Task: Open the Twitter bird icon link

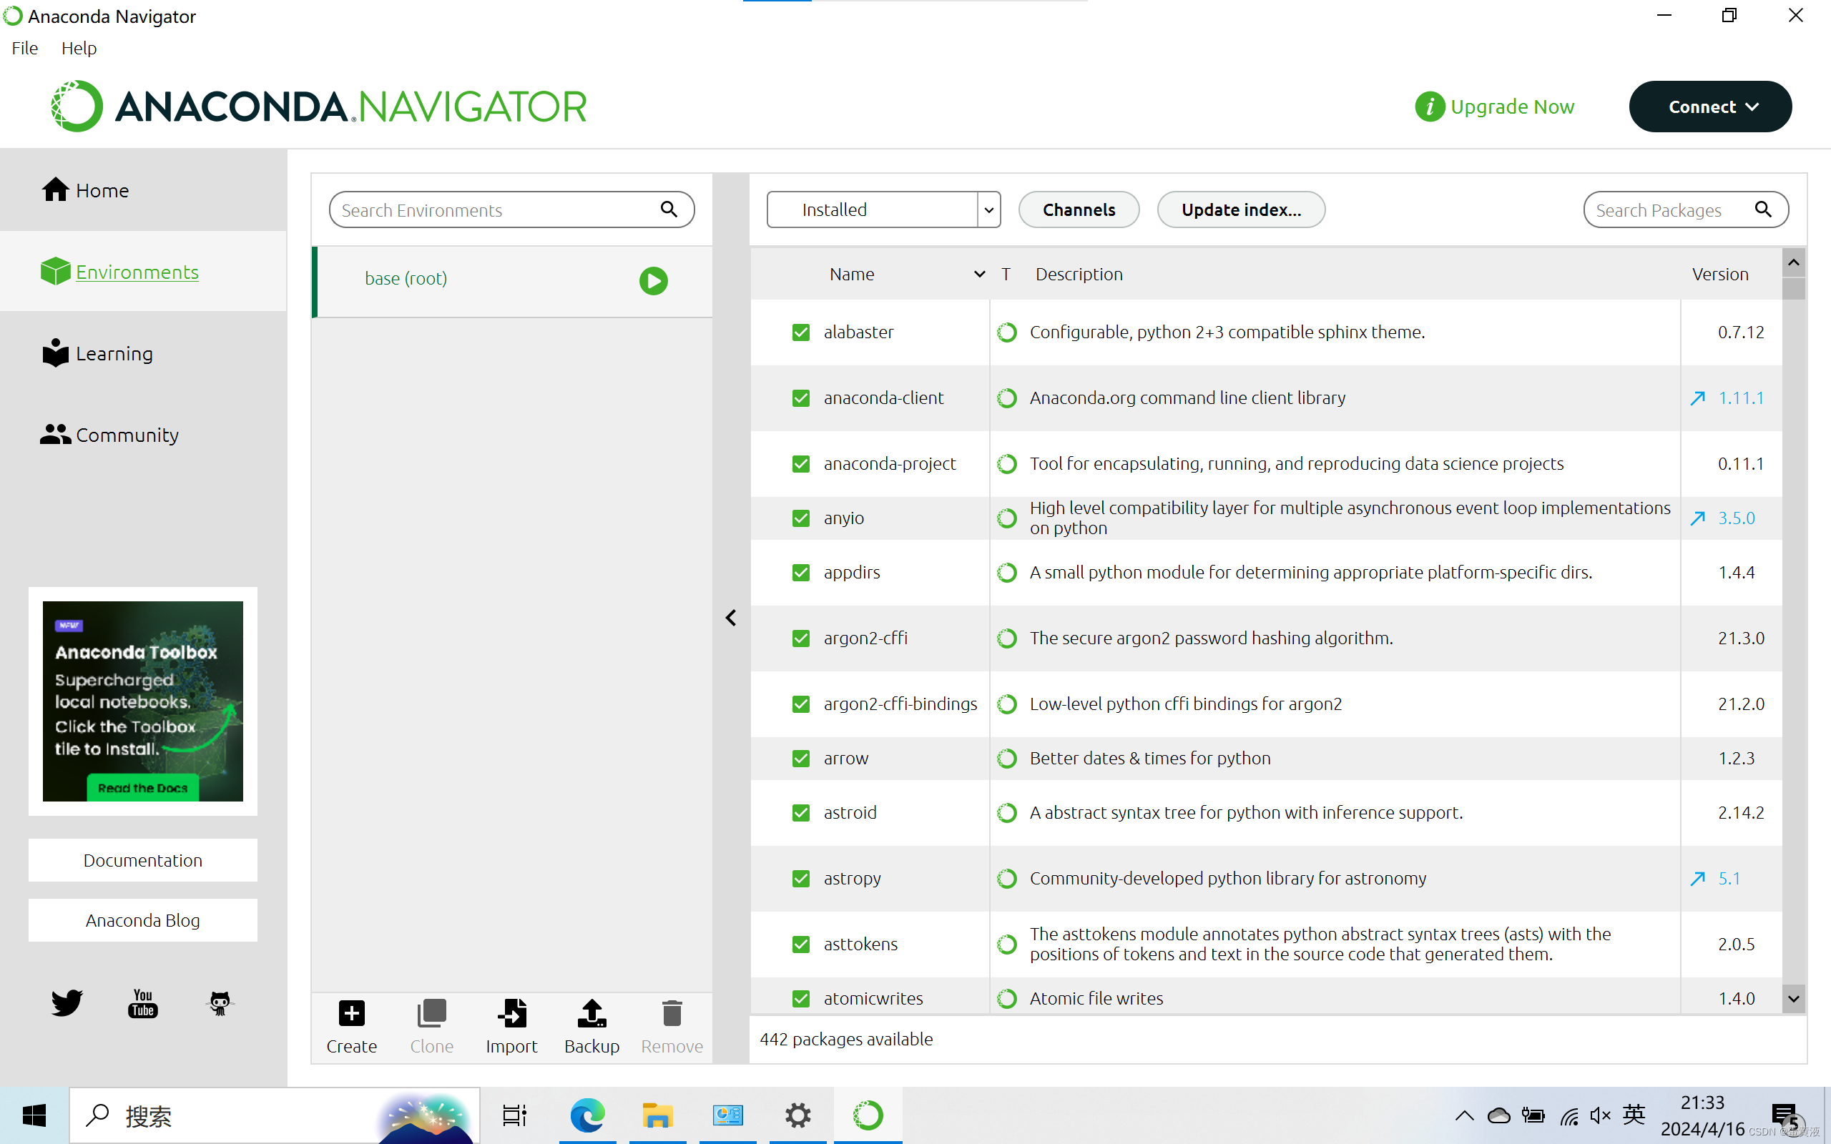Action: (67, 1002)
